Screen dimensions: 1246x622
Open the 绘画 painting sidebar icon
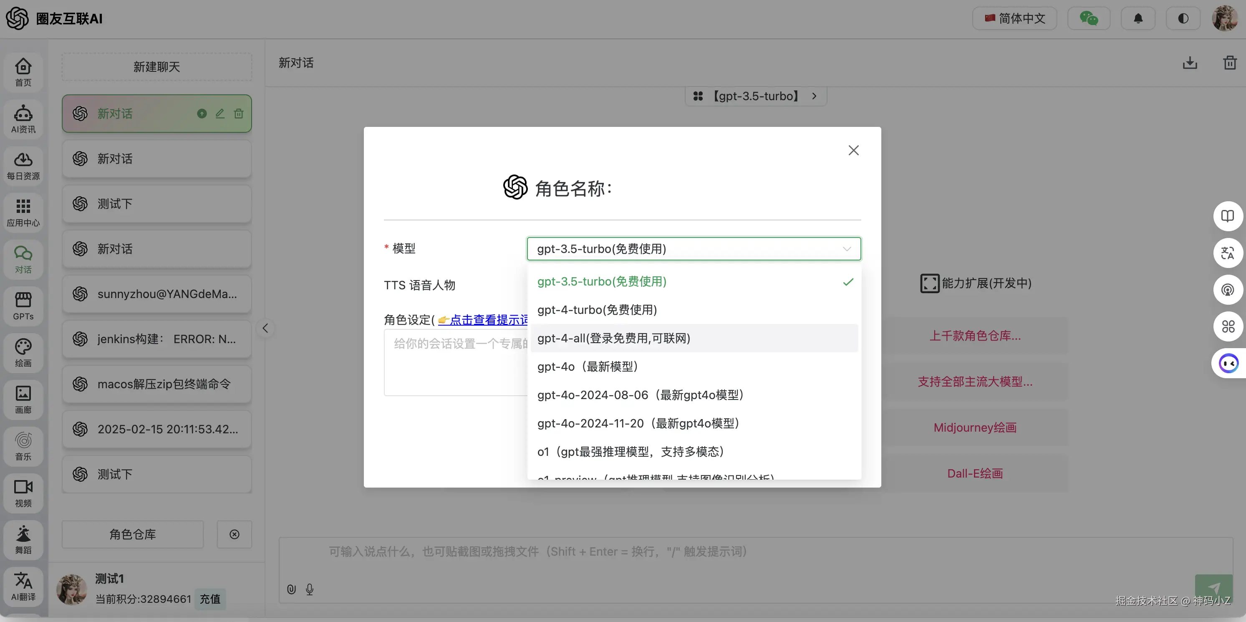pos(23,352)
